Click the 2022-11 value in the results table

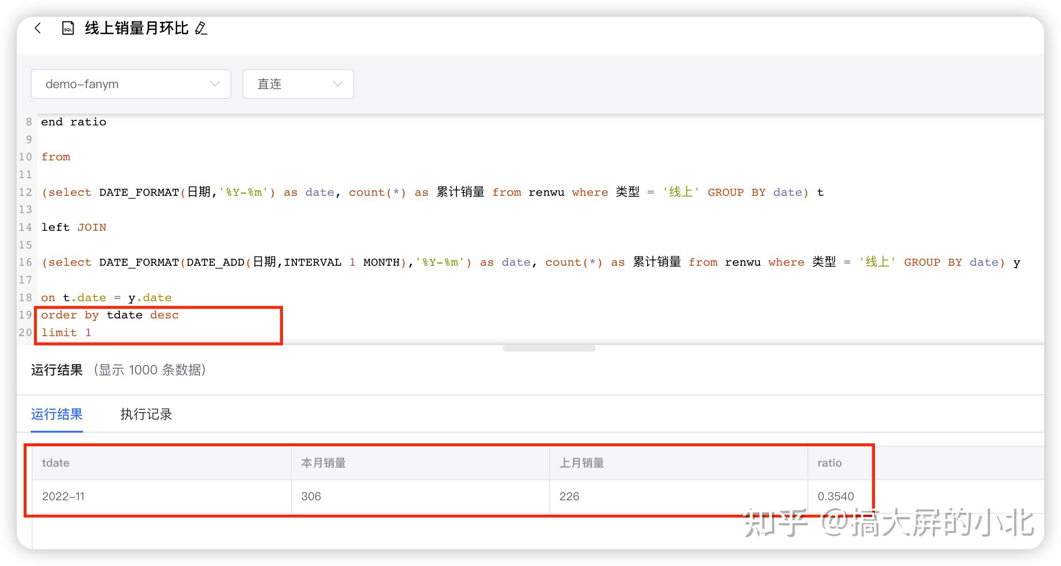pos(63,496)
